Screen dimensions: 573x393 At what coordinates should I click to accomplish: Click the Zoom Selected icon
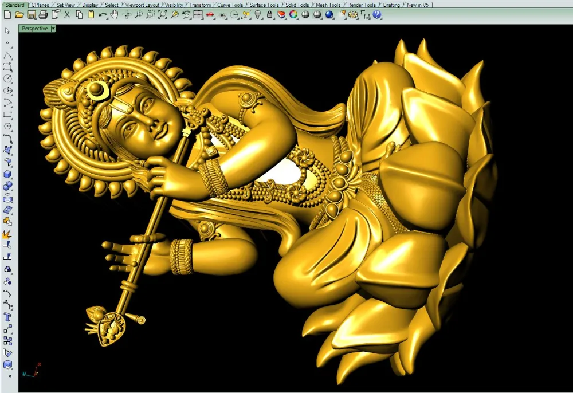pos(175,15)
